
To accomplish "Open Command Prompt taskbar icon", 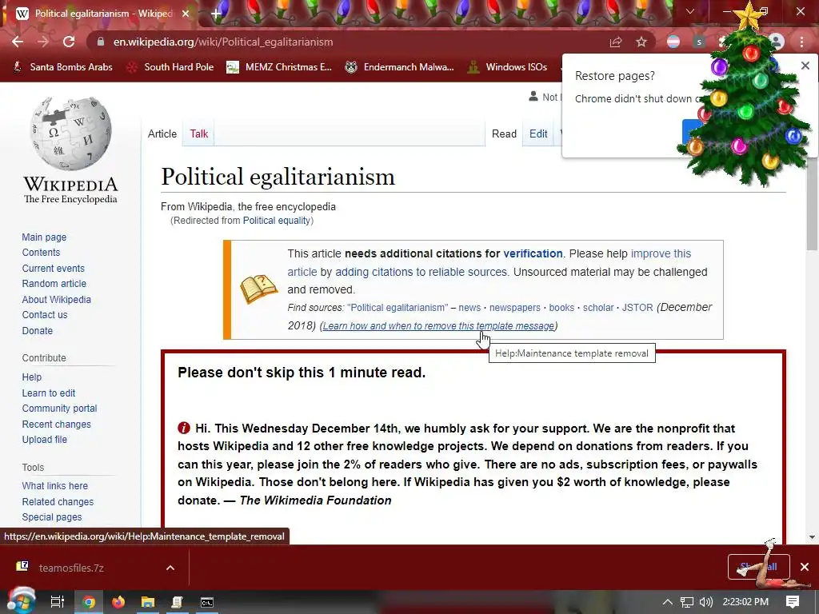I will click(x=207, y=602).
